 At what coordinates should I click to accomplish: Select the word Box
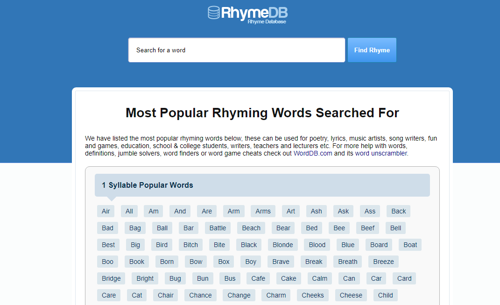224,262
